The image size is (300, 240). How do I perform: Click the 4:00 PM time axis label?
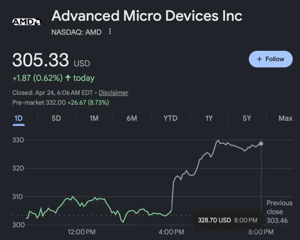click(x=171, y=232)
